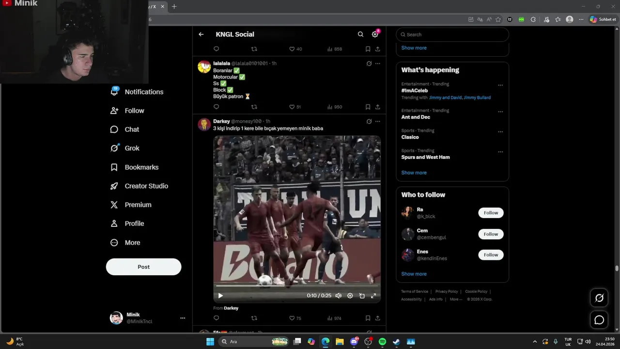Open Steam from the taskbar

point(396,342)
